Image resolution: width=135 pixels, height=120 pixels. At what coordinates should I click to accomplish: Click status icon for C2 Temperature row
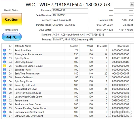[x=4, y=100]
